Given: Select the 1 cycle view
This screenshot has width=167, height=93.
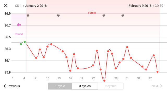Looking at the screenshot, I should coord(60,86).
